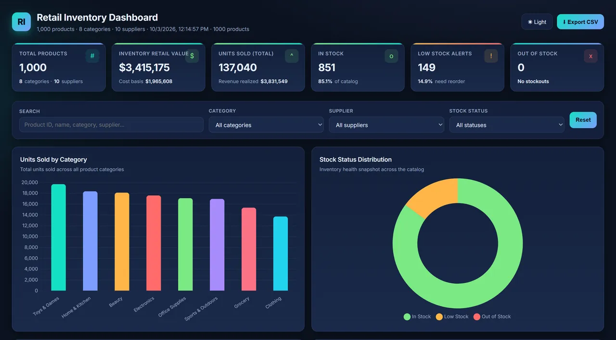616x340 pixels.
Task: Export inventory data as CSV
Action: [x=580, y=22]
